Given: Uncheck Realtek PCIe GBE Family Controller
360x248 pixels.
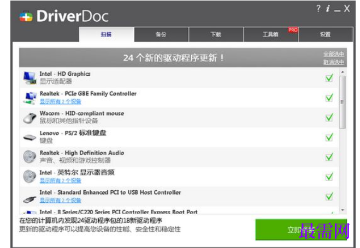Looking at the screenshot, I should tap(329, 98).
